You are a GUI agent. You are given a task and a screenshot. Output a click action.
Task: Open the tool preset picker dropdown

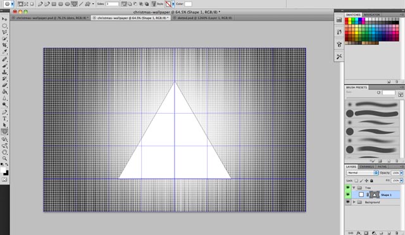(12, 4)
